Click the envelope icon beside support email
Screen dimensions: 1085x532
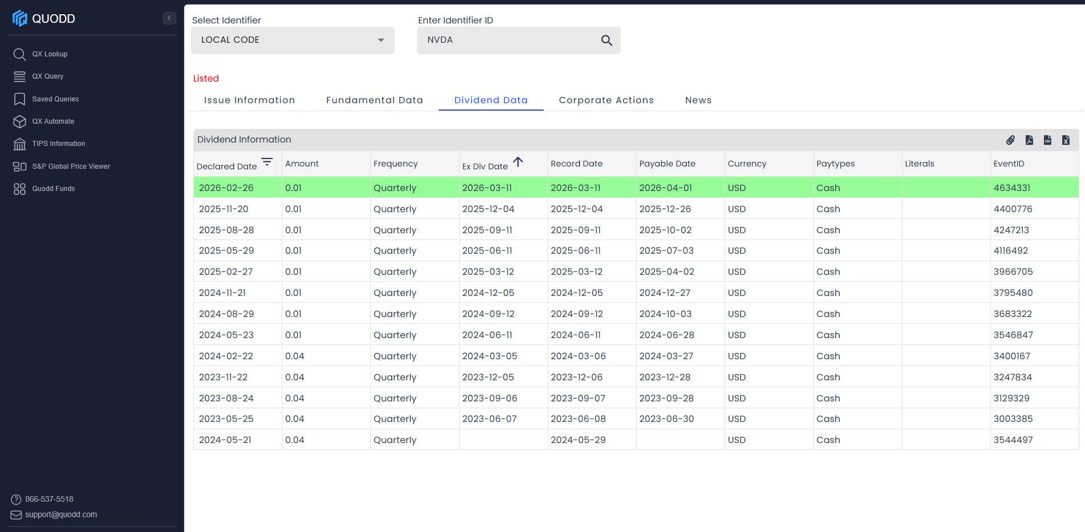16,515
